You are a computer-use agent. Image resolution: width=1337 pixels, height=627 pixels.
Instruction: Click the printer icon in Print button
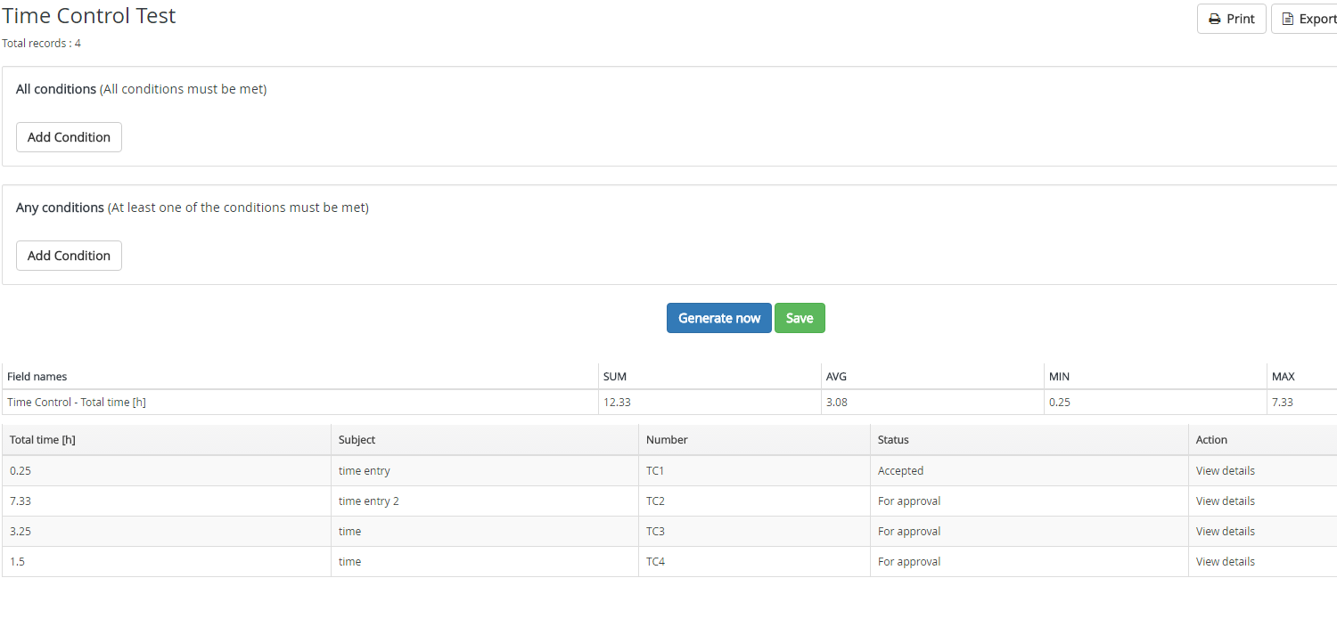[x=1214, y=19]
